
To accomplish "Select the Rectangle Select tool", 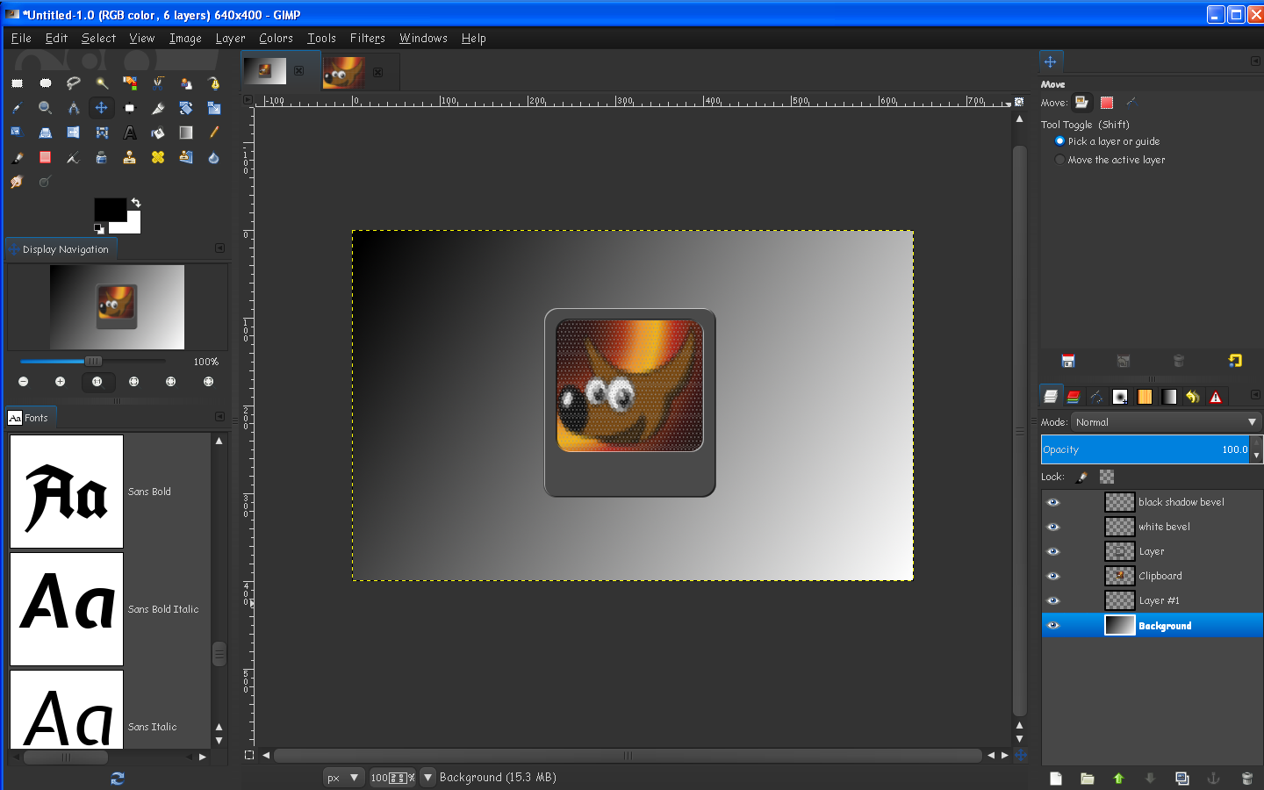I will (x=17, y=83).
